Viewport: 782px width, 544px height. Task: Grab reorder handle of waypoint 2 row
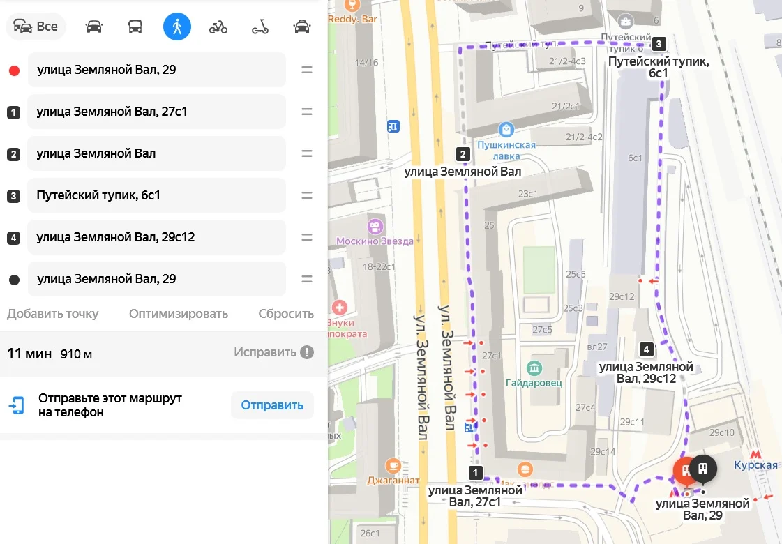[x=307, y=153]
